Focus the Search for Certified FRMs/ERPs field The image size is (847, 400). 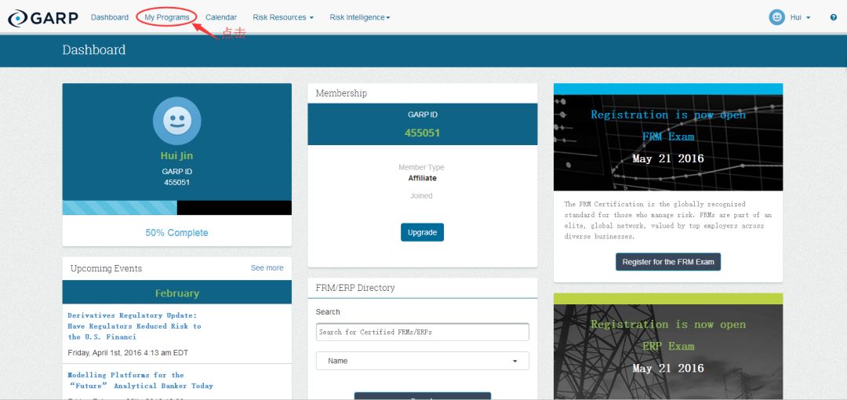tap(423, 332)
